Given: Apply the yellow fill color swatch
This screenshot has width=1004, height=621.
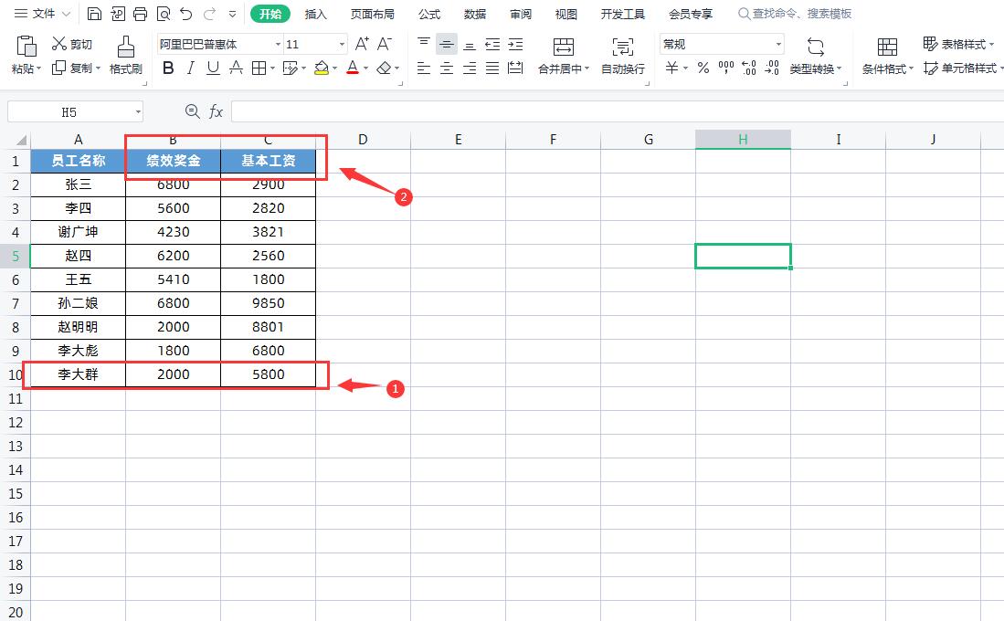Looking at the screenshot, I should 321,68.
